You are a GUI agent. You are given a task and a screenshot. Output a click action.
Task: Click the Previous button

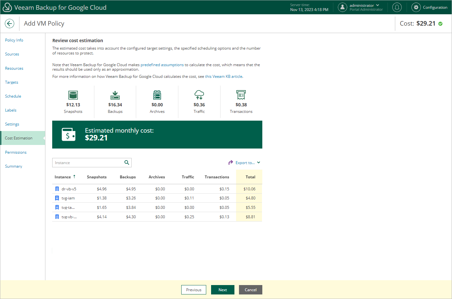point(194,290)
